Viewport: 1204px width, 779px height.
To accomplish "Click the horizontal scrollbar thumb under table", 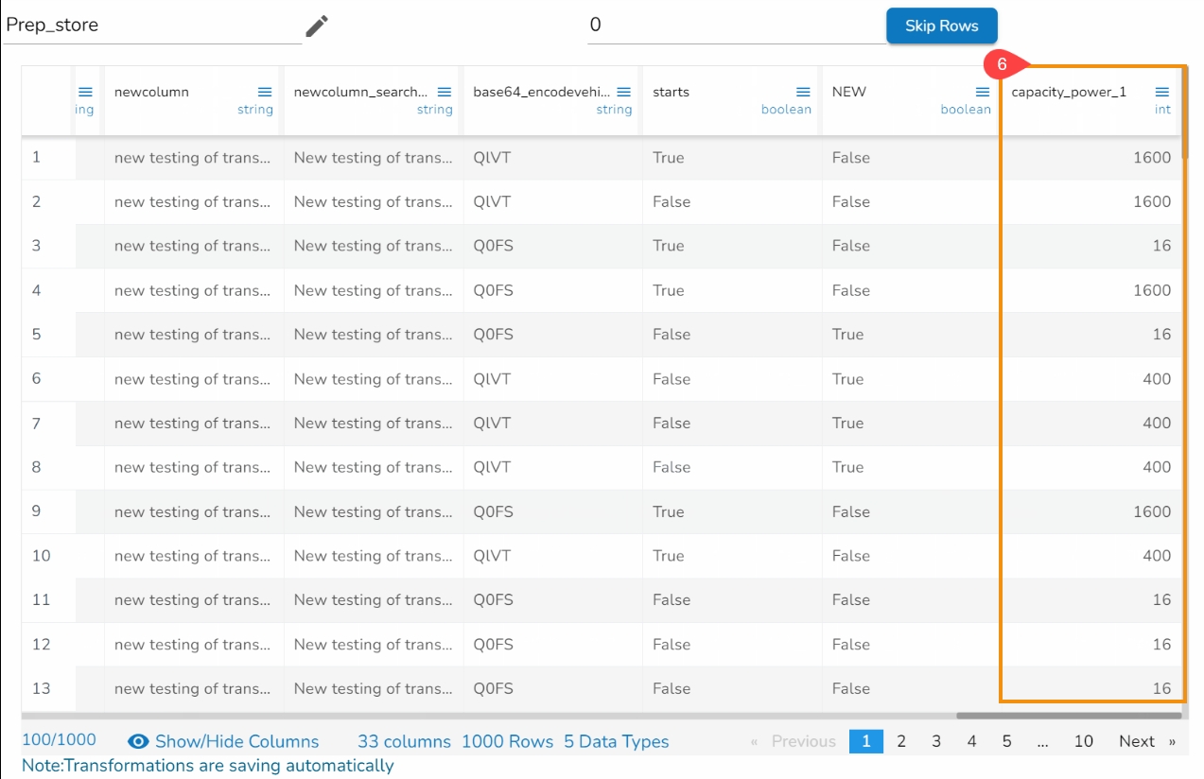I will point(1069,716).
